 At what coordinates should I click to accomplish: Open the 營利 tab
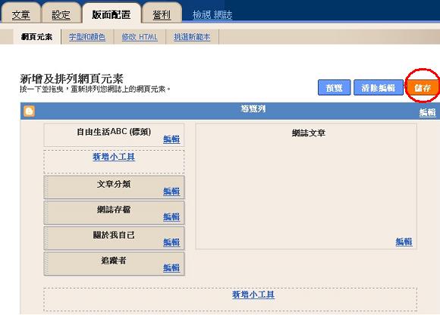[162, 14]
